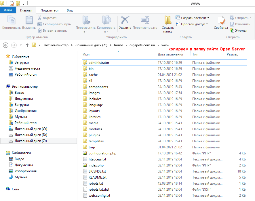Click the Up one level arrow
The image size is (255, 201).
click(x=27, y=45)
